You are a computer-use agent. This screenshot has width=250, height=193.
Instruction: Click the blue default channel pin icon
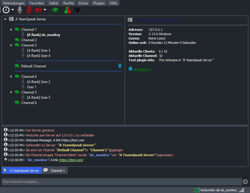click(x=120, y=66)
